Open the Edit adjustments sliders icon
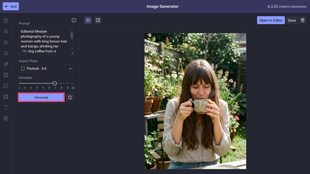 pyautogui.click(x=6, y=31)
